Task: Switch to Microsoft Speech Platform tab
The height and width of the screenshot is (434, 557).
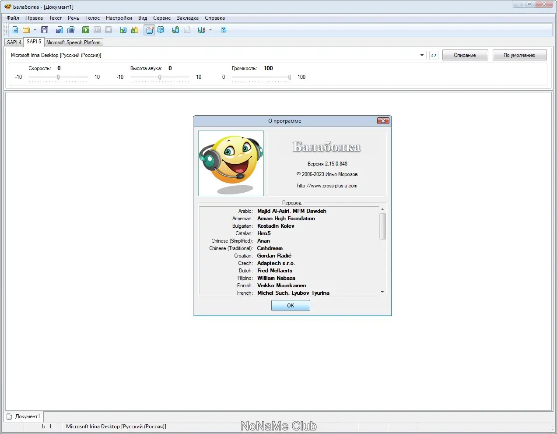Action: point(74,42)
